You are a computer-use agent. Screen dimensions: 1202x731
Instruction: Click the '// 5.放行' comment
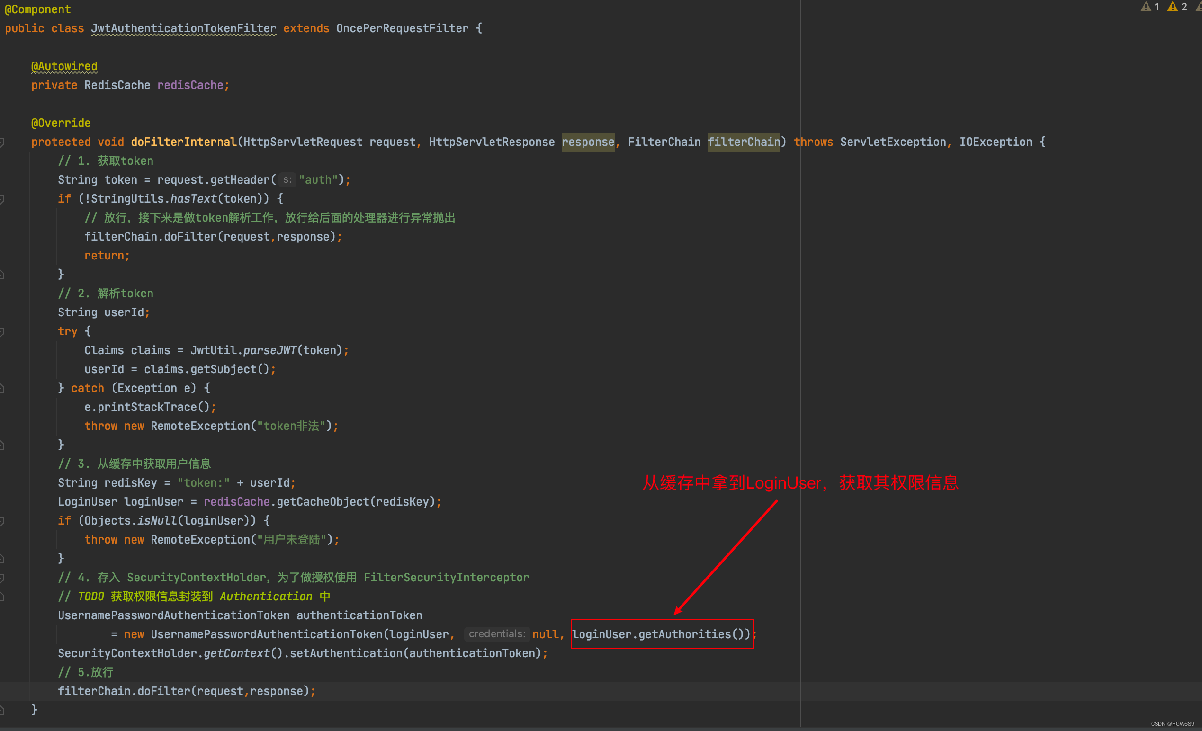tap(85, 672)
